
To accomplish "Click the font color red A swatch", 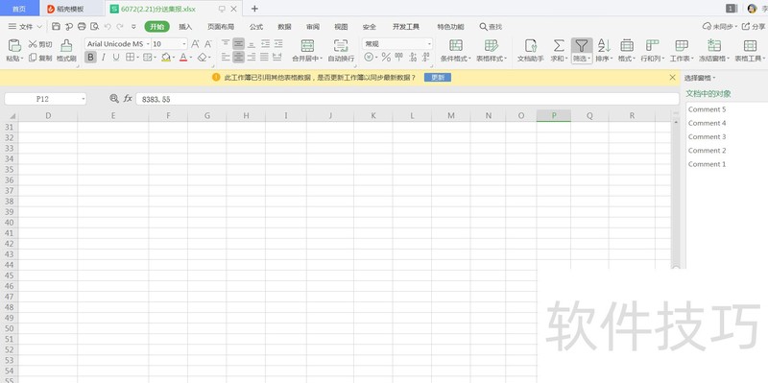I will [x=183, y=58].
